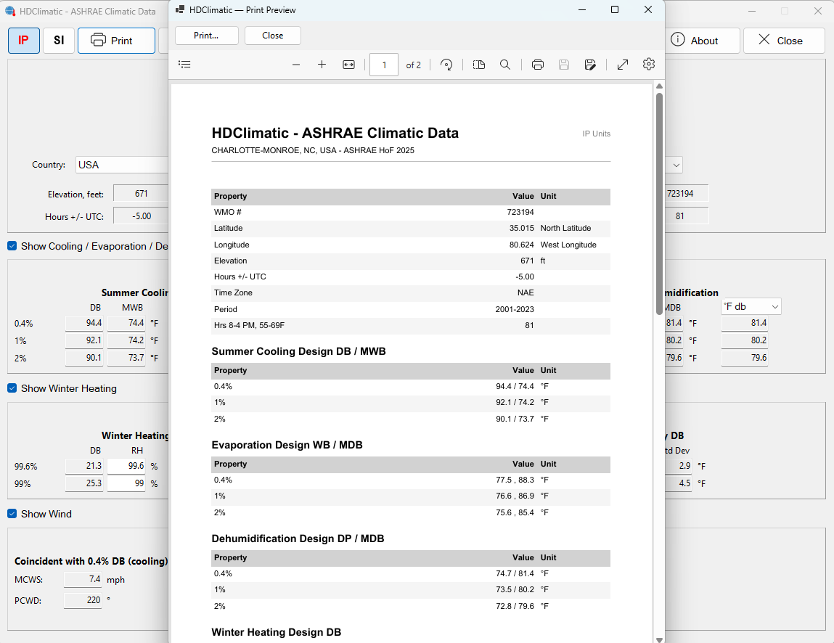Screen dimensions: 834x643
Task: Click the hours field showing 81 in main window
Action: [686, 216]
